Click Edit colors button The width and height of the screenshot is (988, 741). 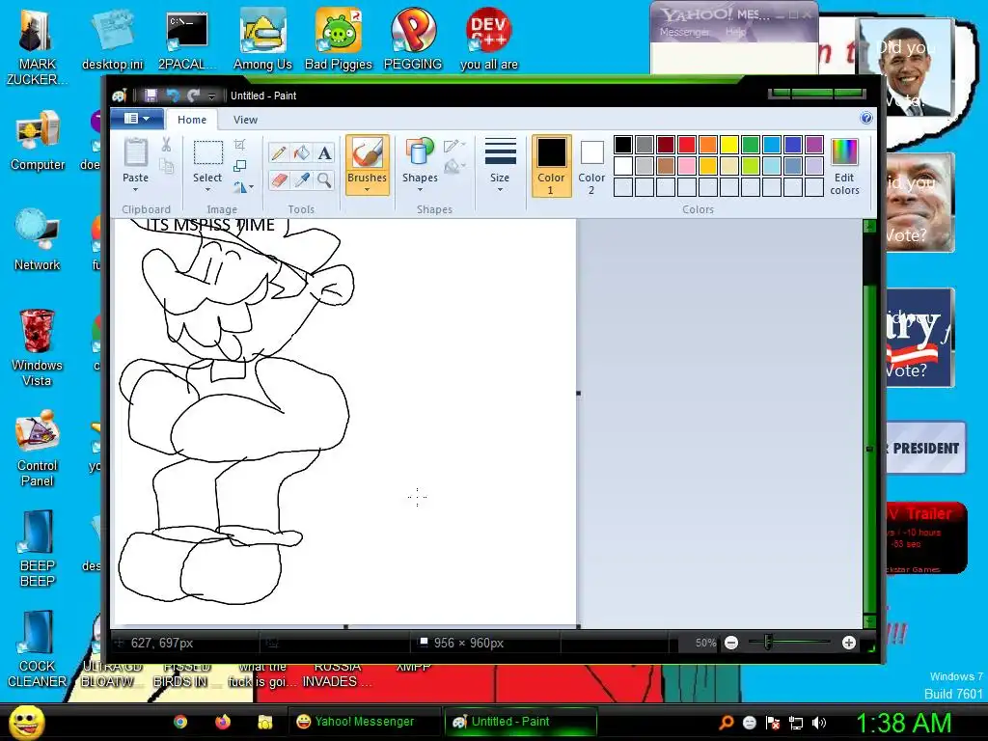[844, 166]
